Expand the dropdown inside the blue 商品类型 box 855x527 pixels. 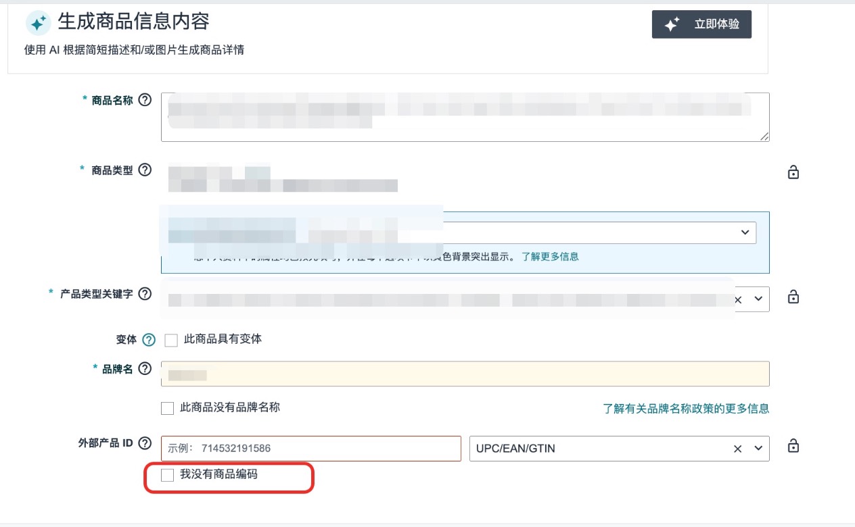pyautogui.click(x=745, y=232)
